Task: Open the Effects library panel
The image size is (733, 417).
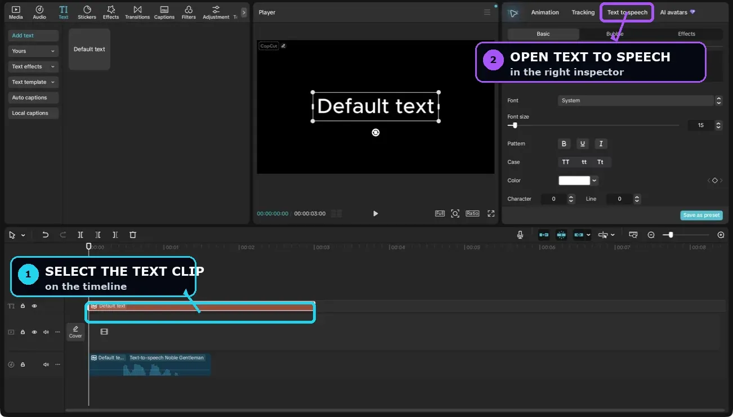Action: point(111,12)
